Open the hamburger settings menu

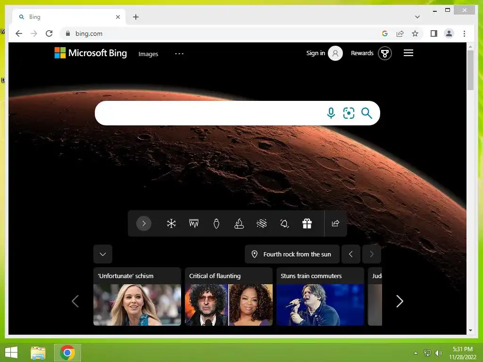[x=408, y=53]
